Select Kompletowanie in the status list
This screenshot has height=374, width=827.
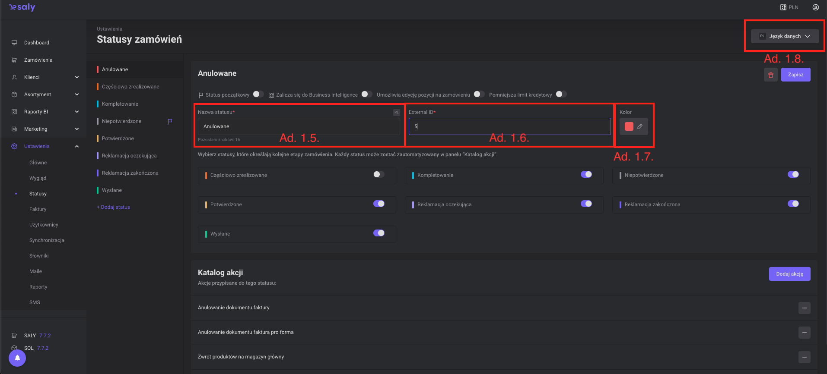pos(120,104)
